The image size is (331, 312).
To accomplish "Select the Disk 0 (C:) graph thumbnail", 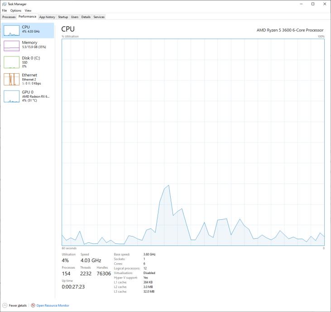I will point(11,62).
